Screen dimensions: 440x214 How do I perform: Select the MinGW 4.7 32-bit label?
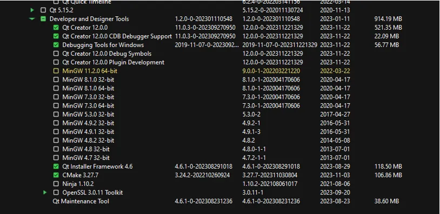click(86, 158)
